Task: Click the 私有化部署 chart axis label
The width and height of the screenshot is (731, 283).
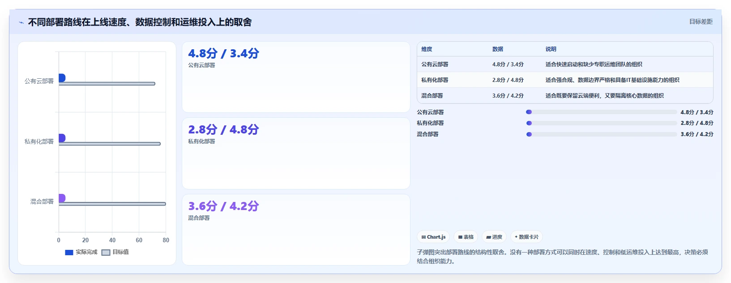Action: 39,141
